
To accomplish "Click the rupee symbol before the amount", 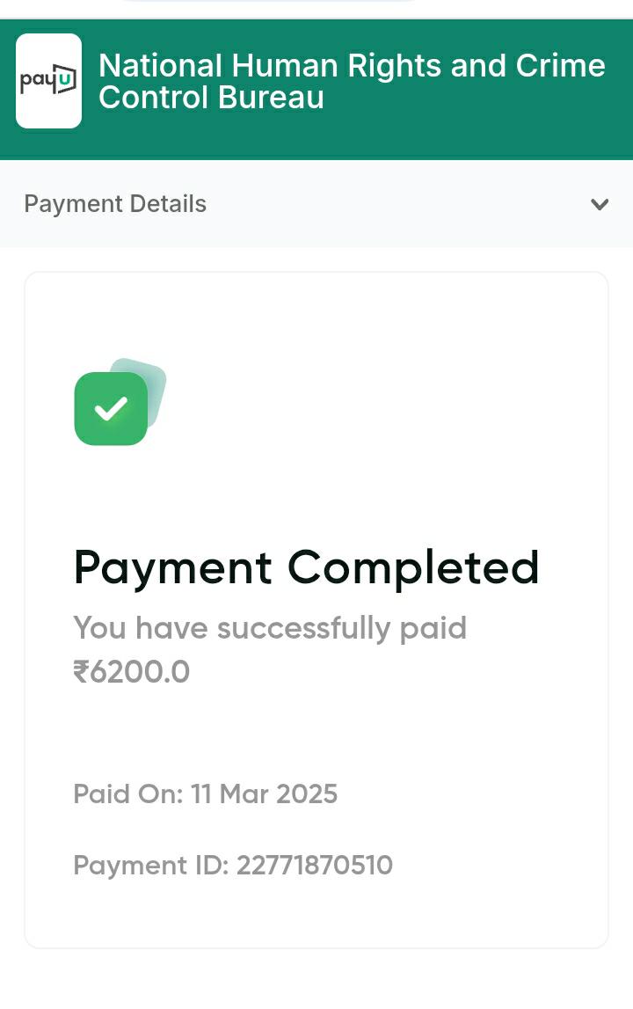I will click(82, 672).
